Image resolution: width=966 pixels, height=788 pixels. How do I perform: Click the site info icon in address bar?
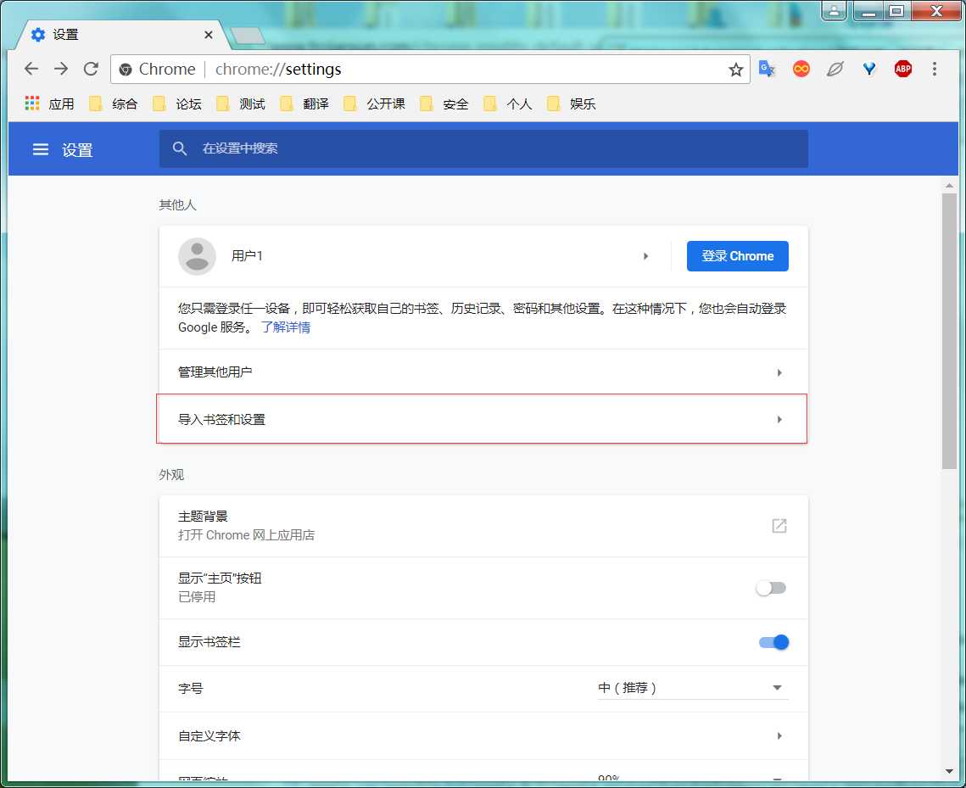[126, 70]
